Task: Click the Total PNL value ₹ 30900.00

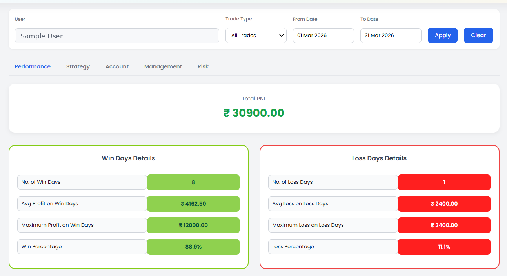Action: pyautogui.click(x=254, y=113)
